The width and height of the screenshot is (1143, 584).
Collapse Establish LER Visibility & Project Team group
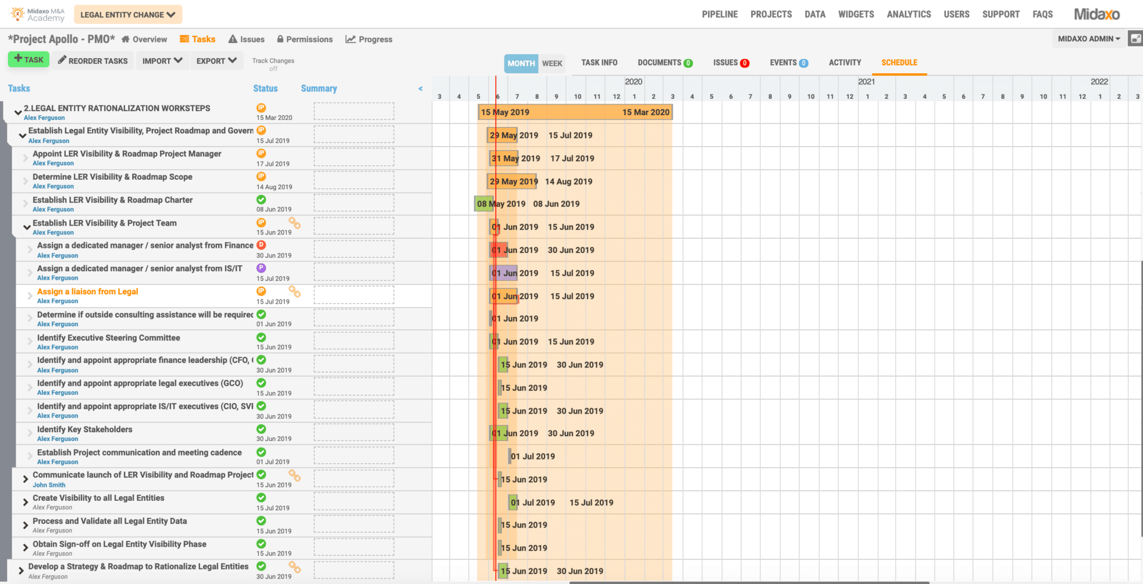tap(26, 227)
